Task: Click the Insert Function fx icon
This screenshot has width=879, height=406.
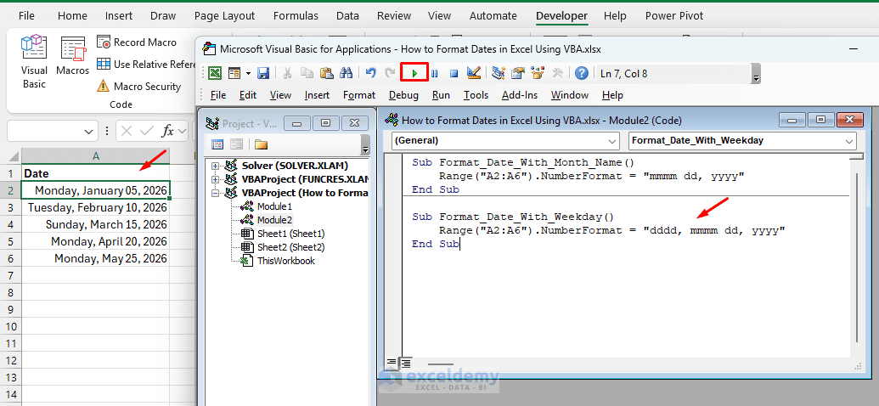Action: coord(167,132)
